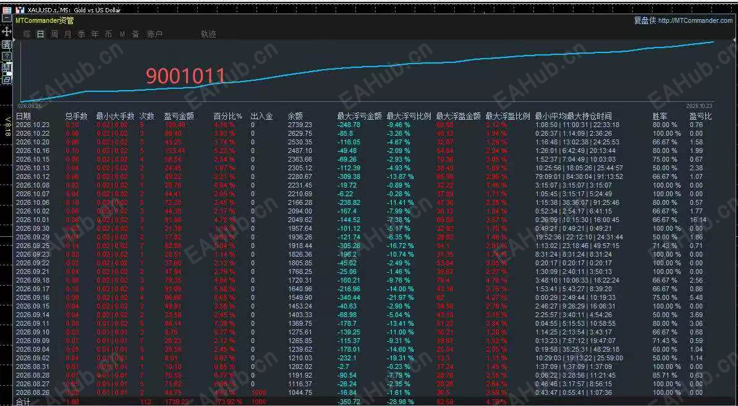Click the floating loss value -309.38
738x406 pixels.
[349, 176]
